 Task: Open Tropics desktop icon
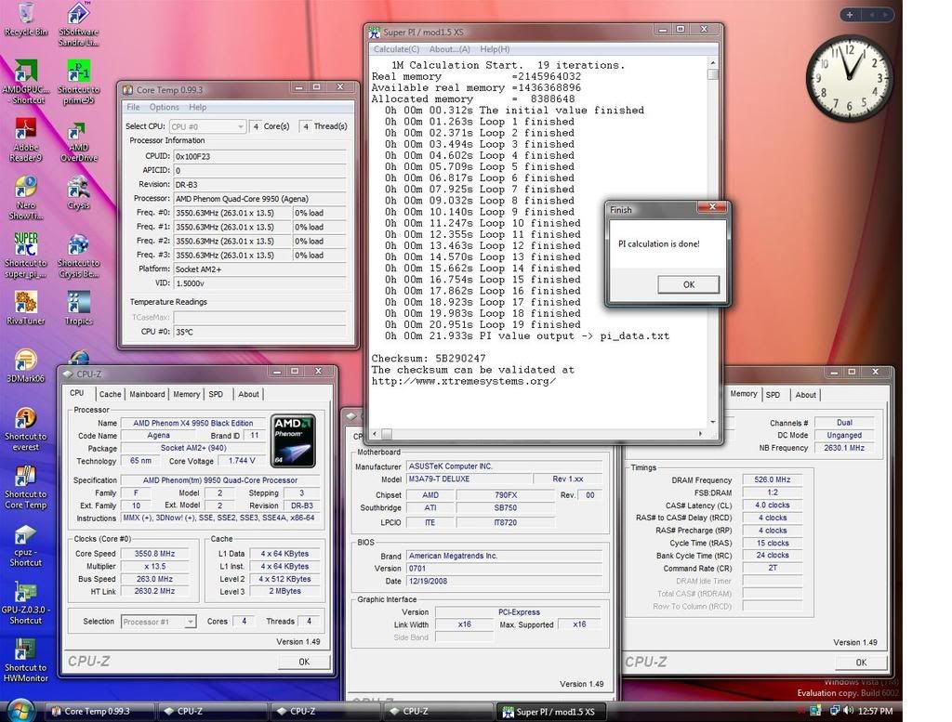point(79,308)
